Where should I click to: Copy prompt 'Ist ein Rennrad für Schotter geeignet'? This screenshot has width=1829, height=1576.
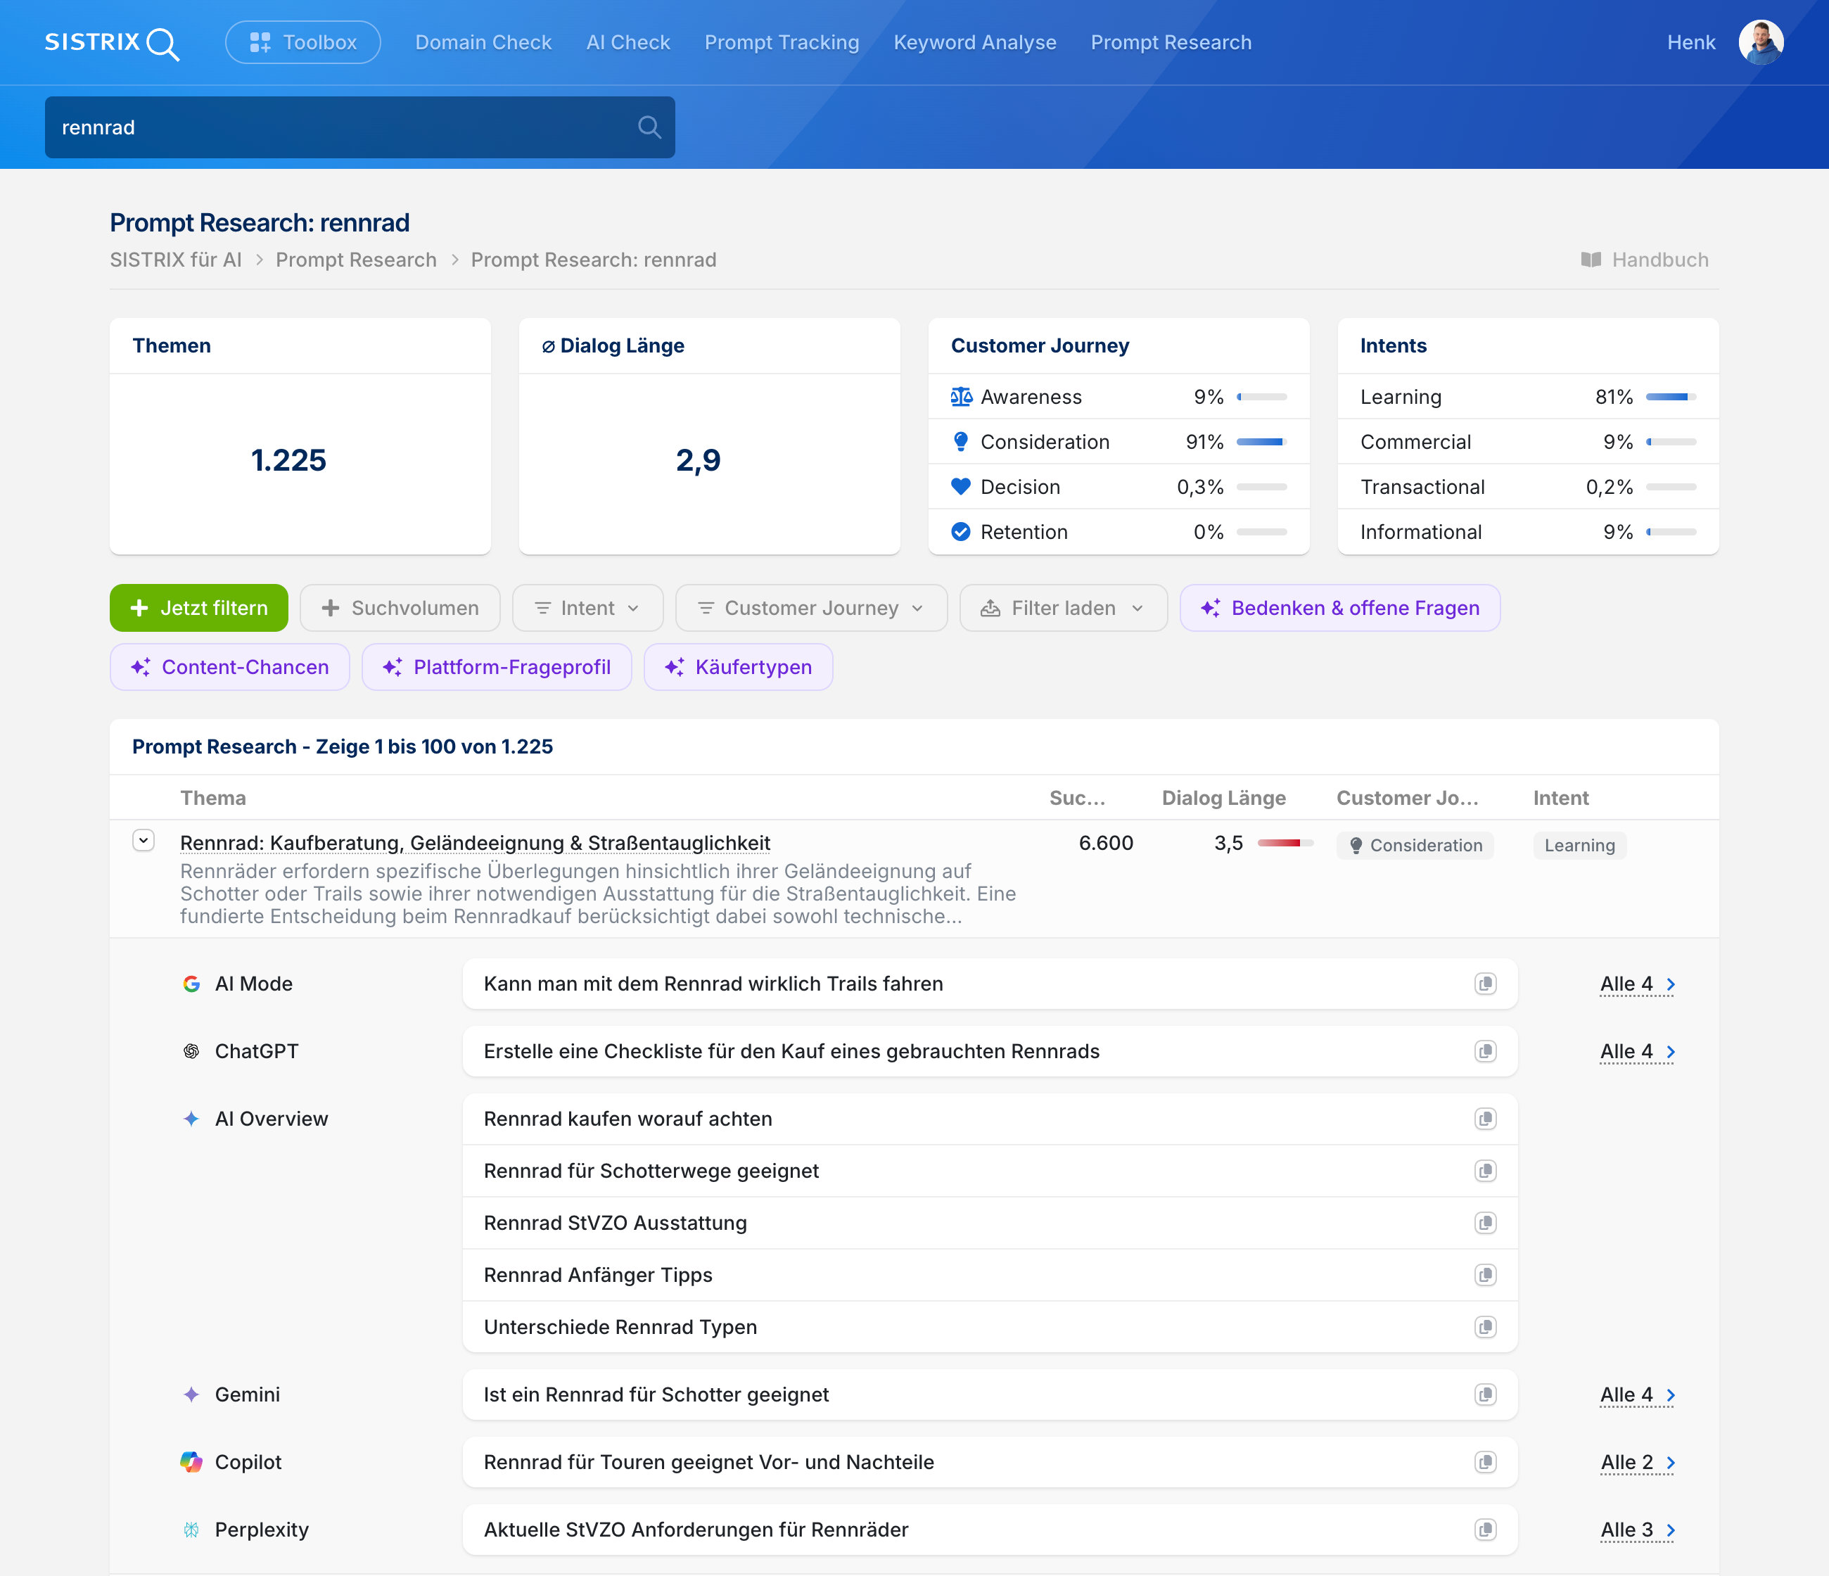click(1486, 1394)
